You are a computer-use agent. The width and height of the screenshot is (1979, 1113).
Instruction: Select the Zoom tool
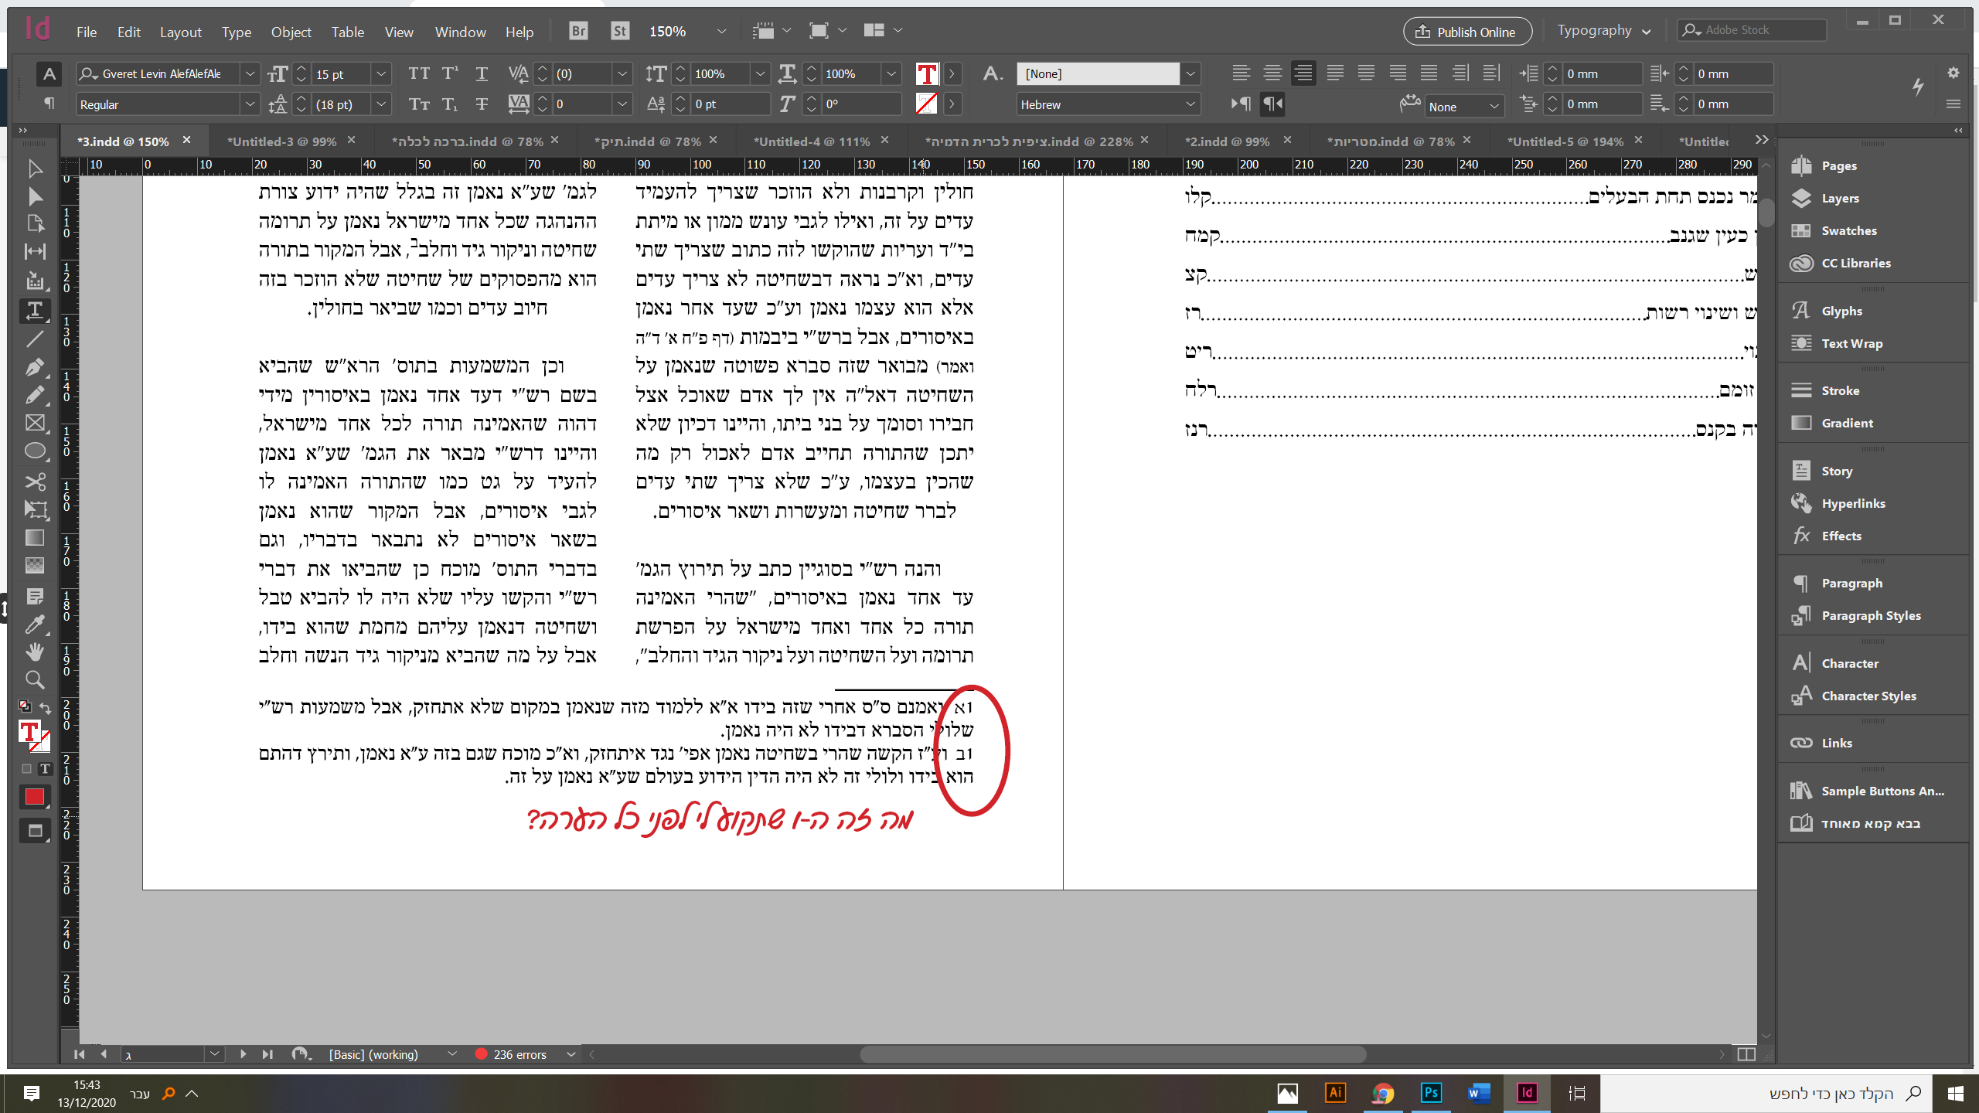[34, 680]
